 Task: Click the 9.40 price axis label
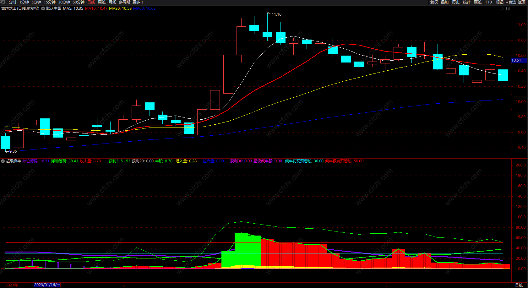click(521, 148)
